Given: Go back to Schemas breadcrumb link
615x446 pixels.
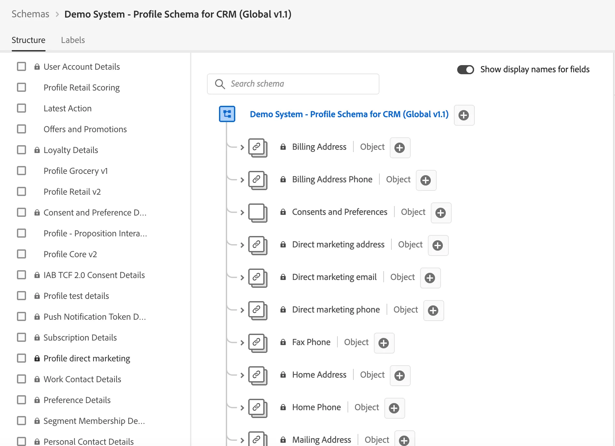Looking at the screenshot, I should coord(30,14).
